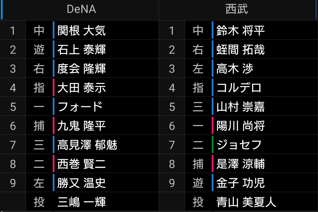The width and height of the screenshot is (318, 212).
Task: Open player 石上 泰輝
Action: [82, 50]
